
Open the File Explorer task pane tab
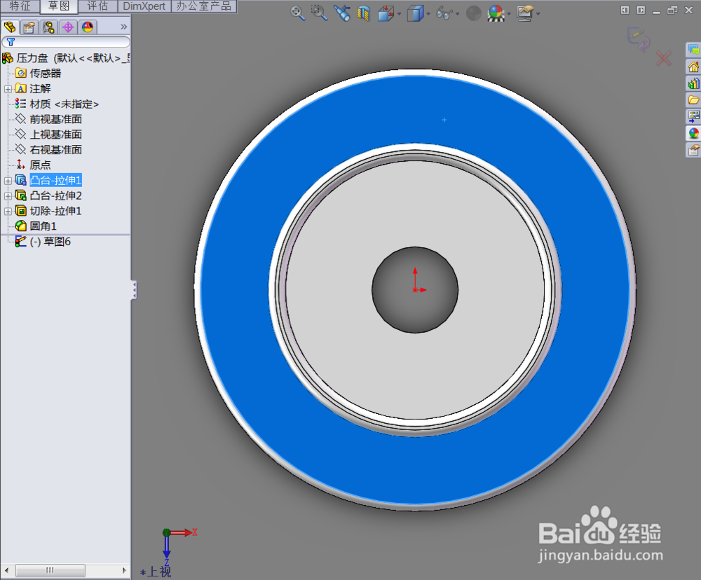pyautogui.click(x=693, y=99)
